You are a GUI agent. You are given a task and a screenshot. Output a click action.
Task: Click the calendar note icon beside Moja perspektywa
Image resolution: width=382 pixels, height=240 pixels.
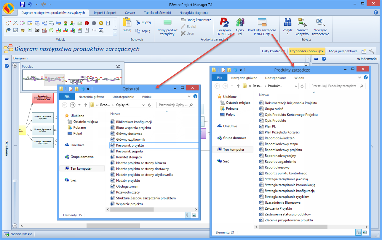click(x=364, y=51)
